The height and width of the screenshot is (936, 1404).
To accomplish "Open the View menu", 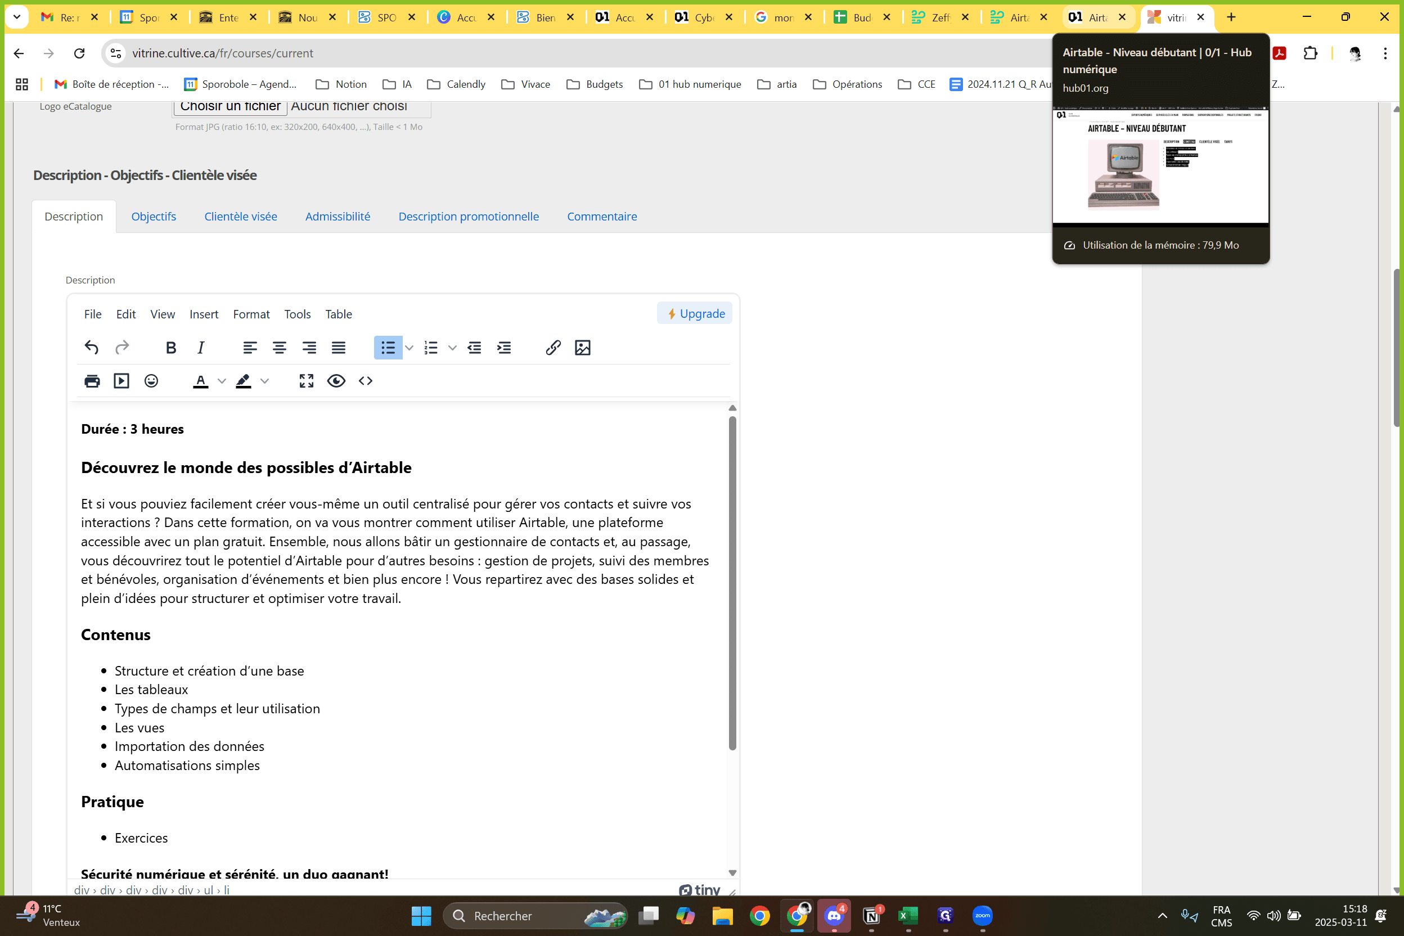I will pos(163,314).
